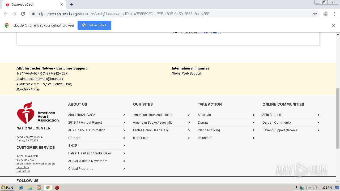Viewport: 340px width, 191px height.
Task: Open Patient Support Network link
Action: click(280, 130)
